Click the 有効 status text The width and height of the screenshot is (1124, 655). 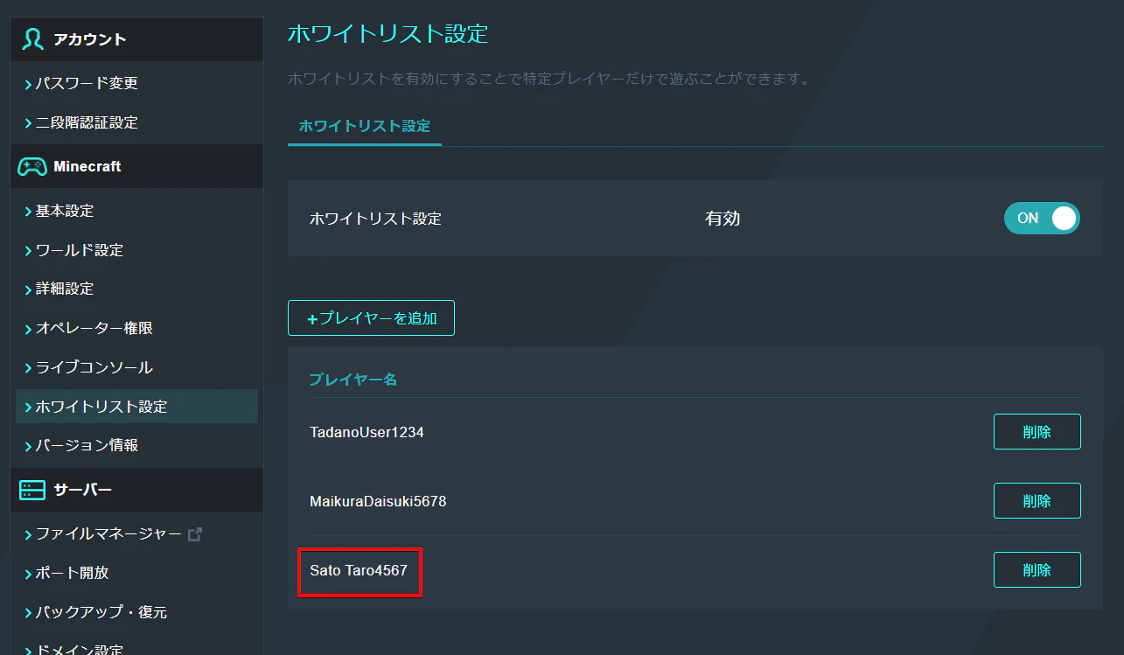click(x=723, y=219)
